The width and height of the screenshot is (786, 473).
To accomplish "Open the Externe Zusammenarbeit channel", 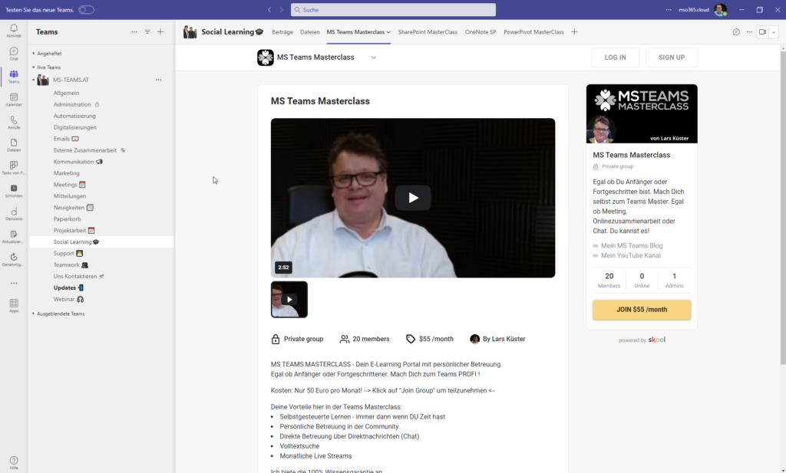I will coord(84,150).
